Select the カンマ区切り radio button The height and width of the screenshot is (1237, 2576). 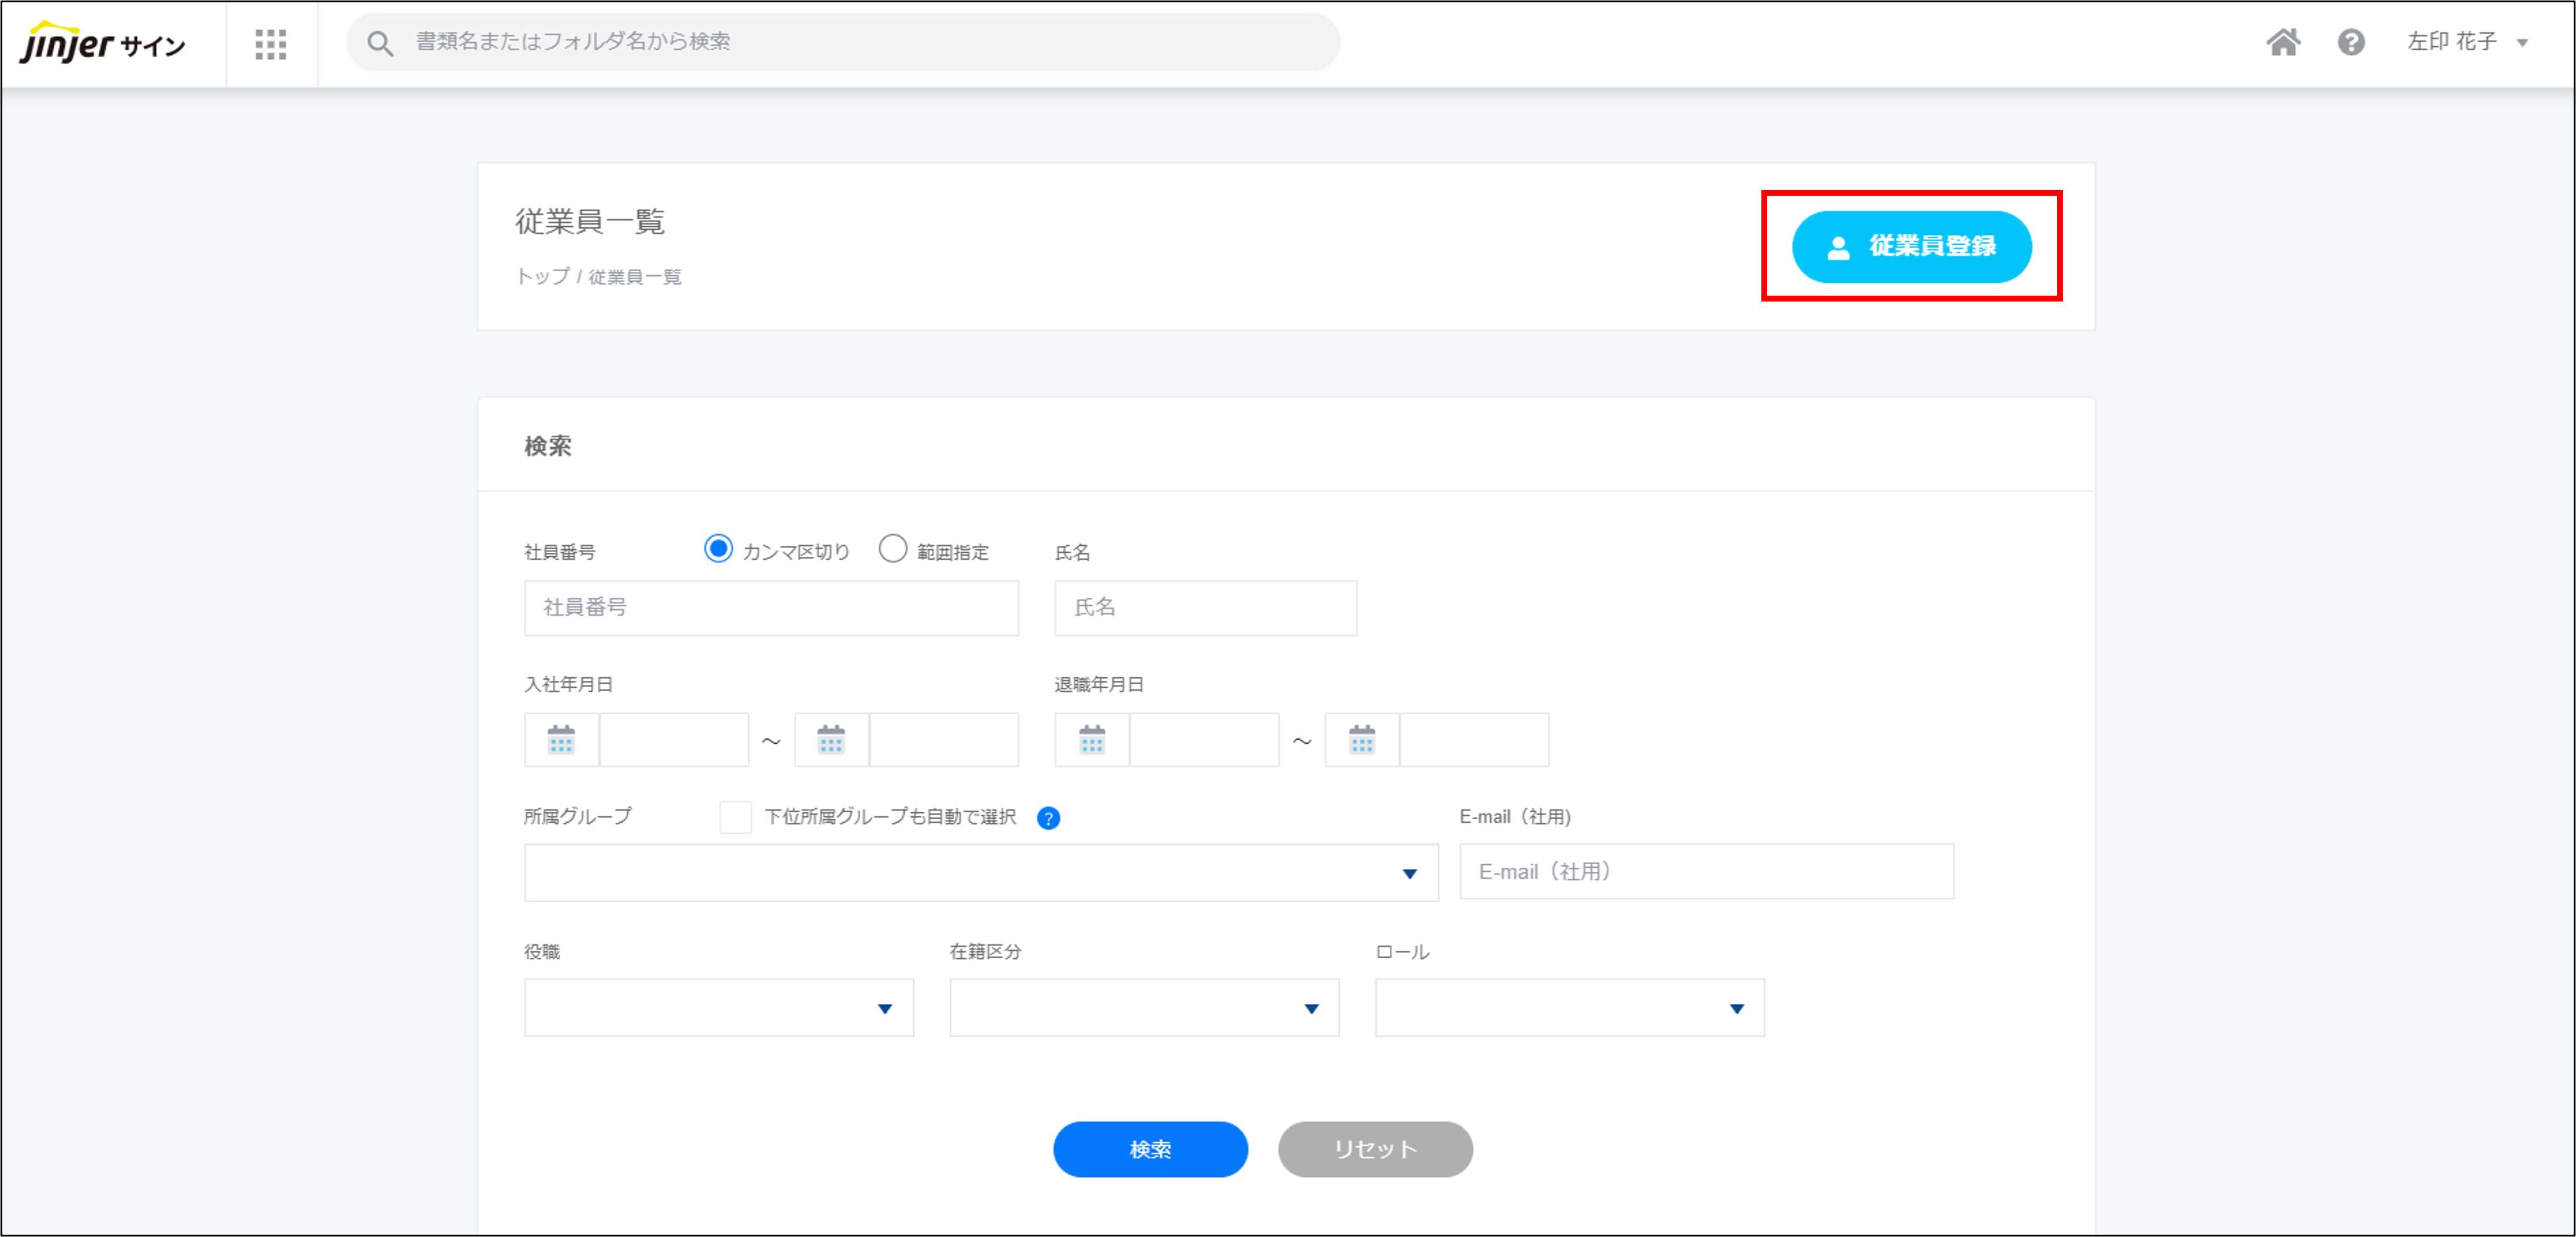[718, 549]
